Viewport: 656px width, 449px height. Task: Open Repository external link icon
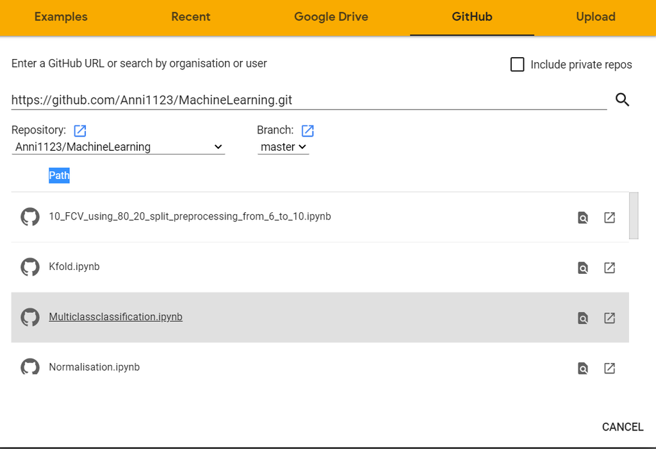80,131
